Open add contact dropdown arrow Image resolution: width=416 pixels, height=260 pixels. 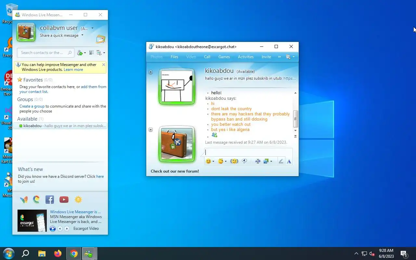coord(85,53)
